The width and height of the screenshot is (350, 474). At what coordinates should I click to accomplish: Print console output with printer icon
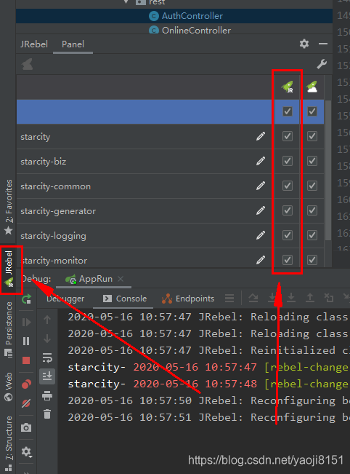pos(47,395)
